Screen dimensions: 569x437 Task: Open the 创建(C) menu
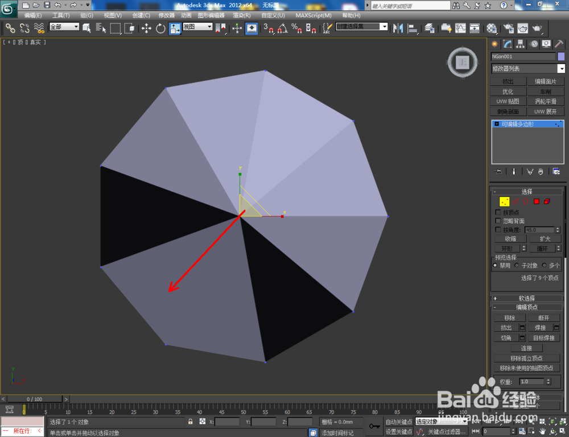[141, 15]
